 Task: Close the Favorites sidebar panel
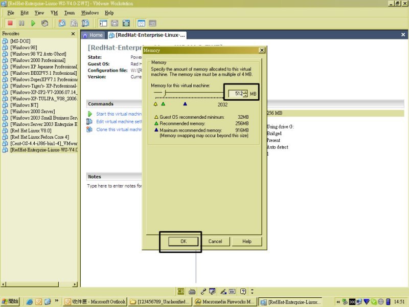click(73, 34)
